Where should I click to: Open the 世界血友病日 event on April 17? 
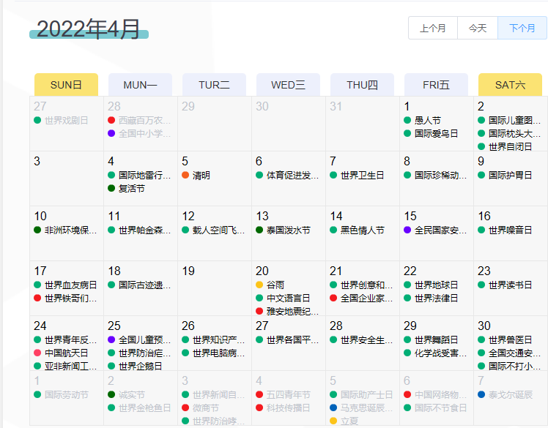[x=70, y=285]
